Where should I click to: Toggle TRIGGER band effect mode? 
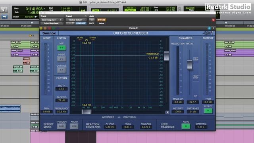point(62,126)
